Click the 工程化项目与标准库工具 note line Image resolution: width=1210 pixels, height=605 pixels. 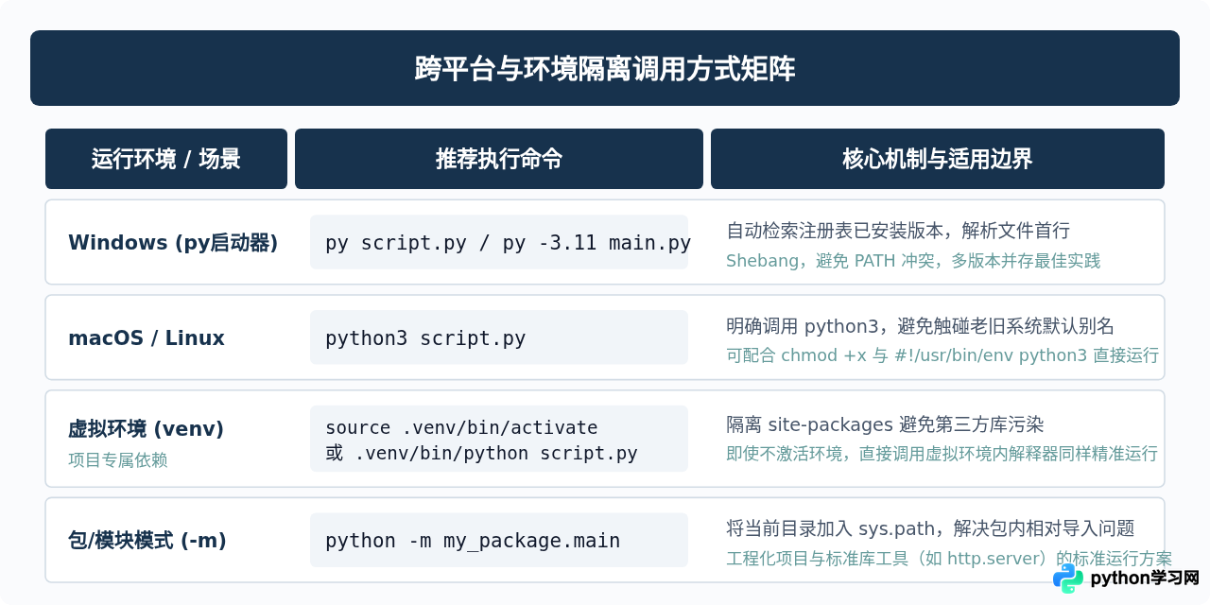click(x=949, y=559)
